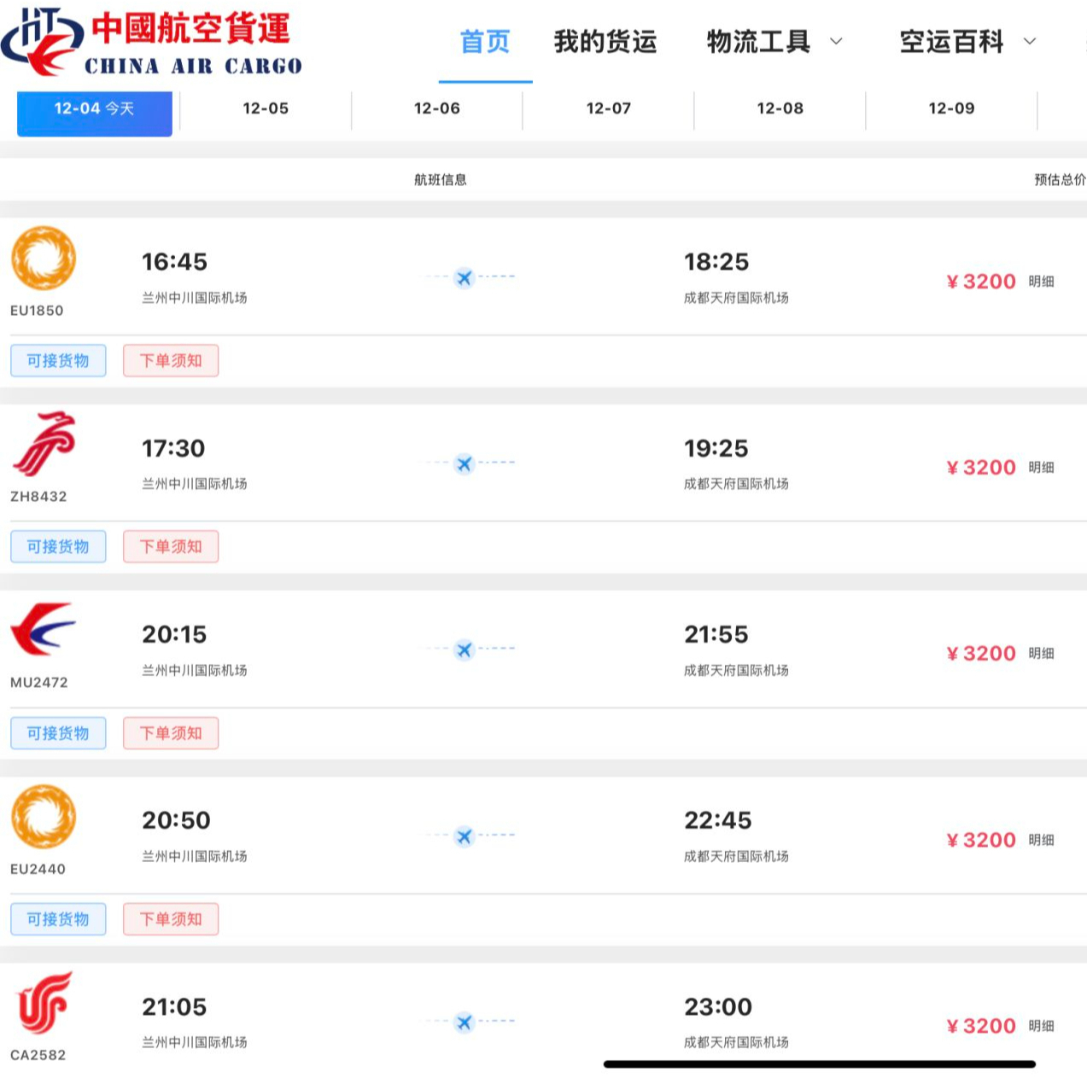Click the CA2582 Air China logo
This screenshot has height=1078, width=1087.
[44, 1003]
